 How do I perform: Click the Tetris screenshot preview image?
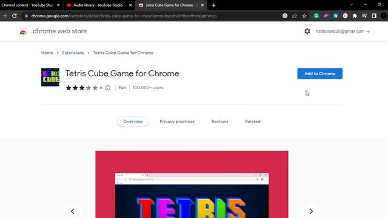(192, 184)
